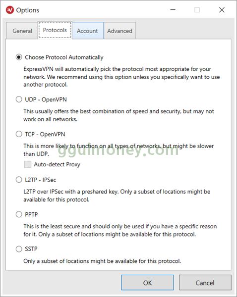Select the SSTP radio button

click(x=19, y=249)
